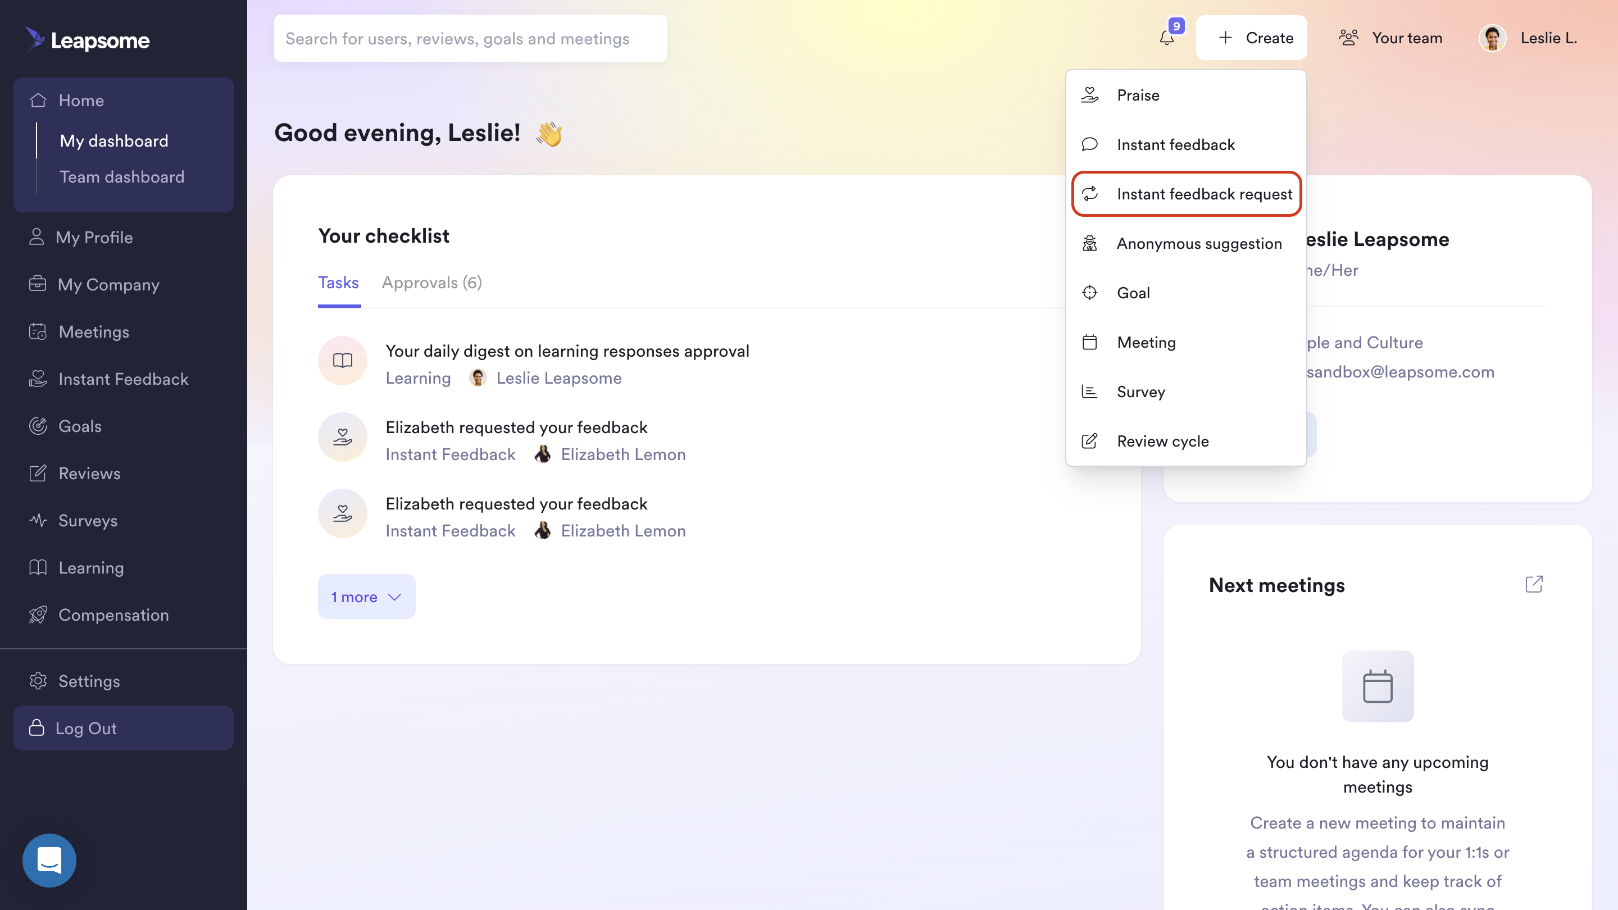Viewport: 1618px width, 910px height.
Task: Expand the 1 more tasks button
Action: pos(367,597)
